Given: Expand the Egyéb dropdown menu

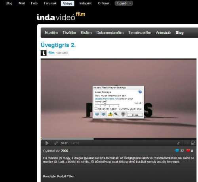Looking at the screenshot, I should [124, 3].
